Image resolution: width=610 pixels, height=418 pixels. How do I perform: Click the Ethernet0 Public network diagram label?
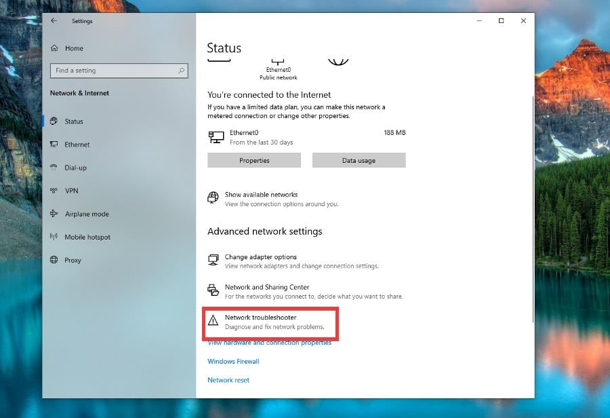click(278, 73)
